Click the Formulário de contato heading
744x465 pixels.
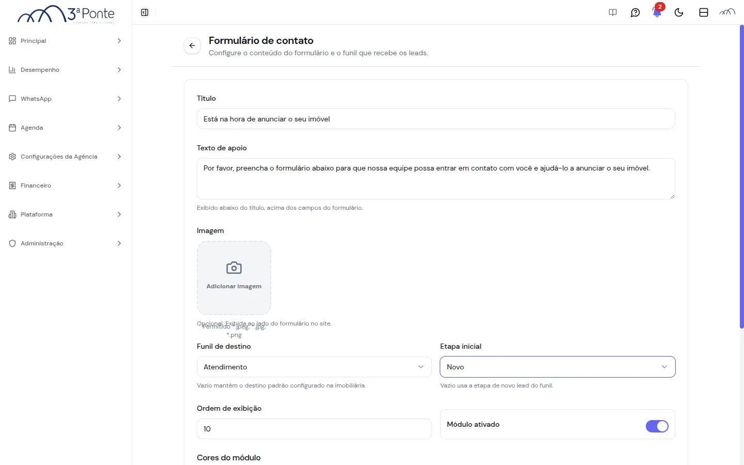tap(261, 40)
